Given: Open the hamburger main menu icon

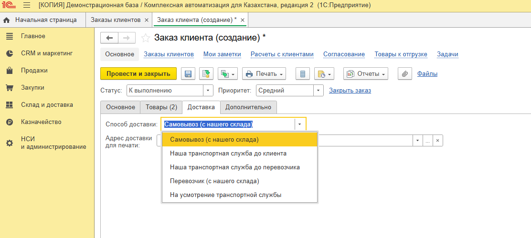Looking at the screenshot, I should pyautogui.click(x=26, y=5).
